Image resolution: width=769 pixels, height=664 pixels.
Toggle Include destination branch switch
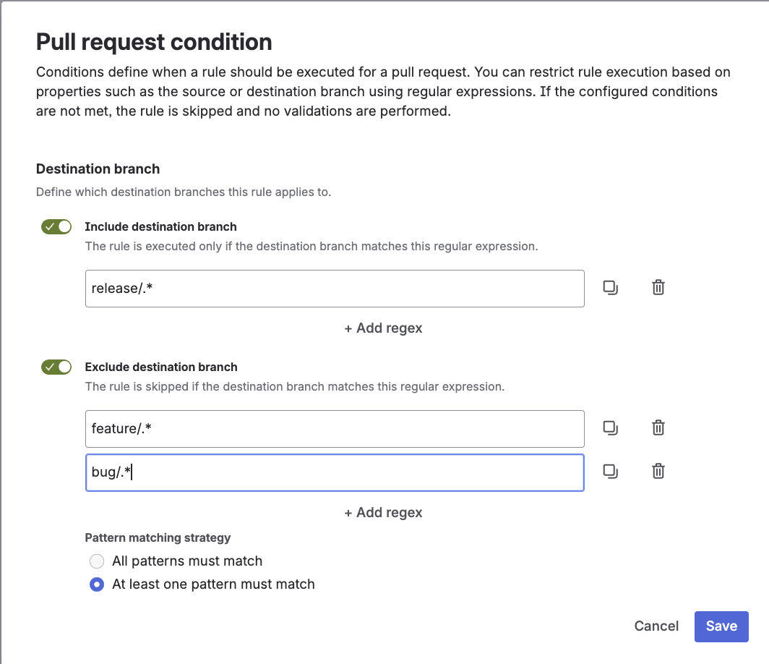click(x=56, y=226)
